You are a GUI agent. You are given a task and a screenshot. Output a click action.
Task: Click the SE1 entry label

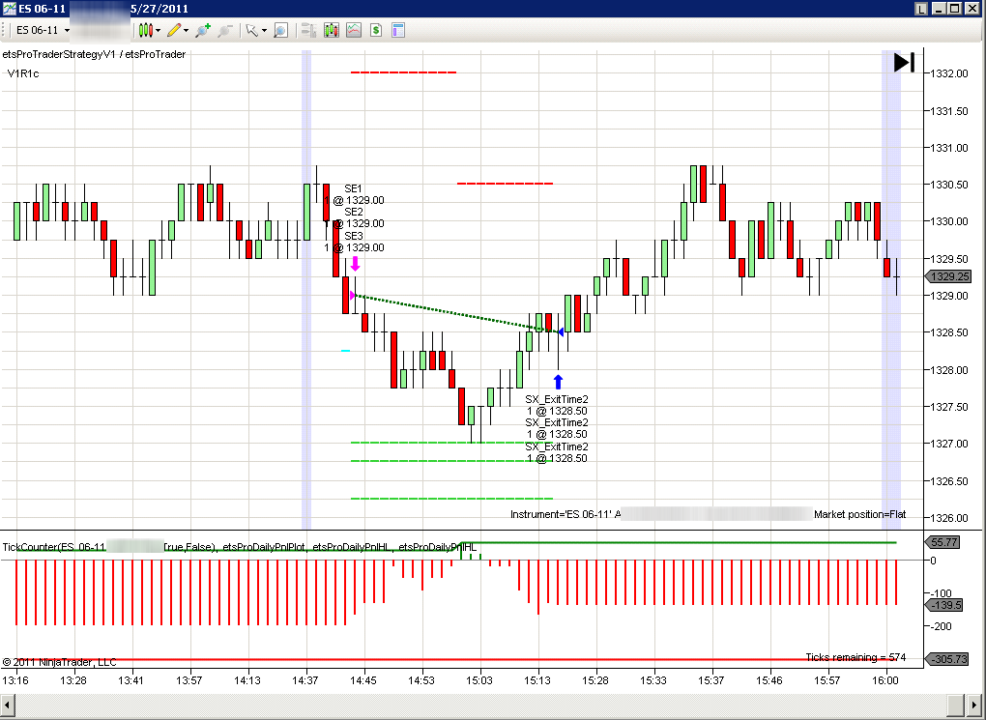coord(354,188)
